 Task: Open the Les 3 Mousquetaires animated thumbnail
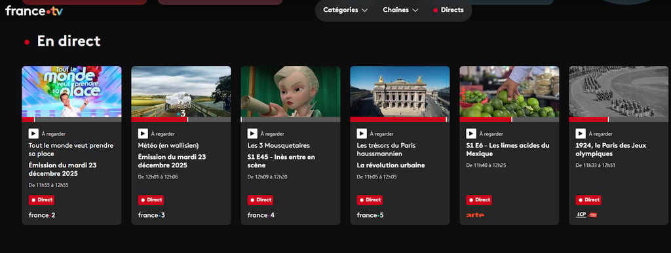tap(290, 92)
